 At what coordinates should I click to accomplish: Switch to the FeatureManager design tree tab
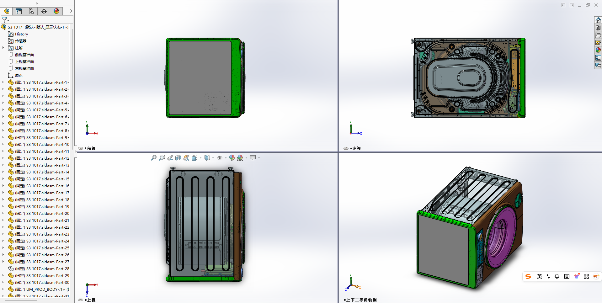7,11
